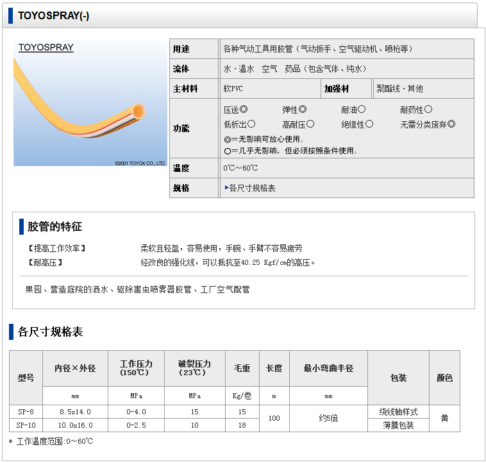Click the 绝缘性○ function entry
Viewport: 486px width, 463px height.
coord(357,124)
